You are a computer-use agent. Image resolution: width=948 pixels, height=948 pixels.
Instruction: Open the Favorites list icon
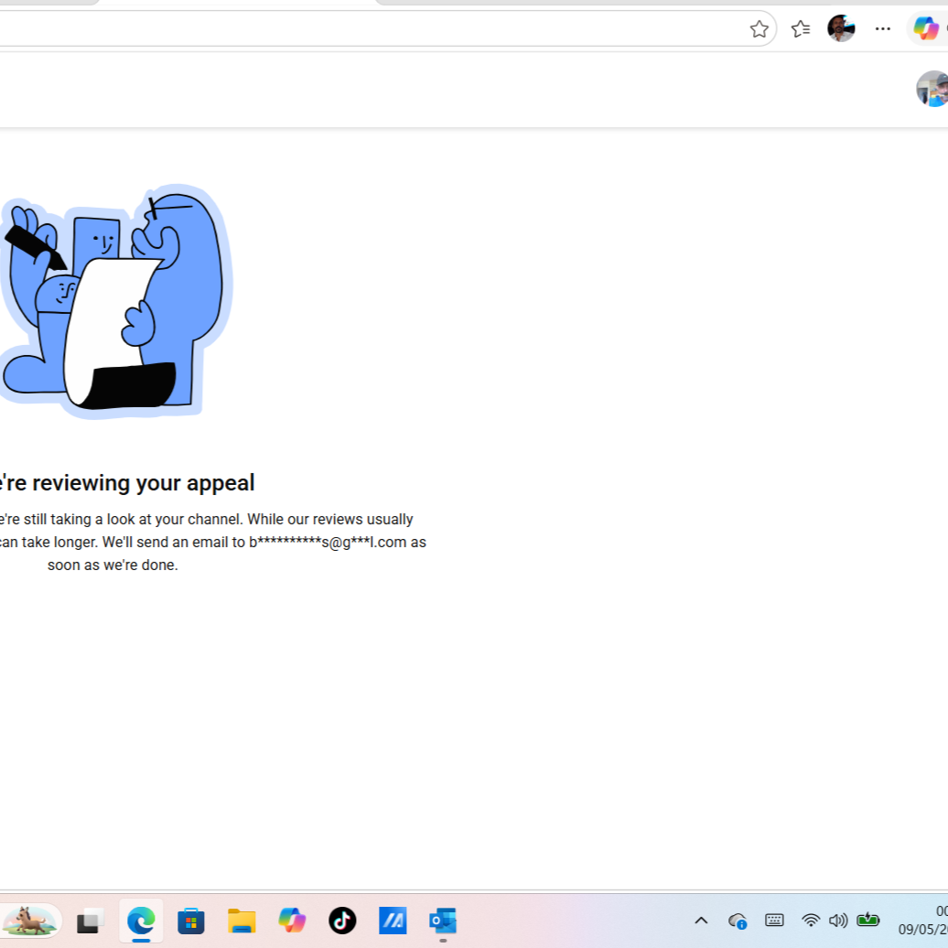(x=801, y=29)
